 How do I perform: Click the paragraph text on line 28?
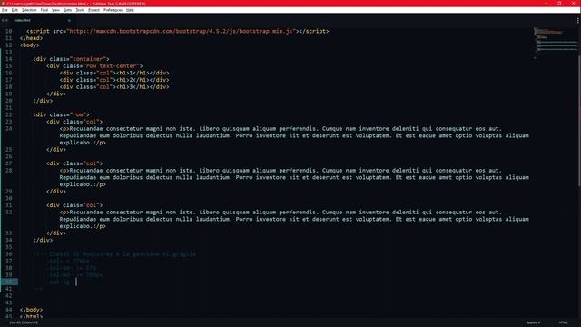coord(294,177)
